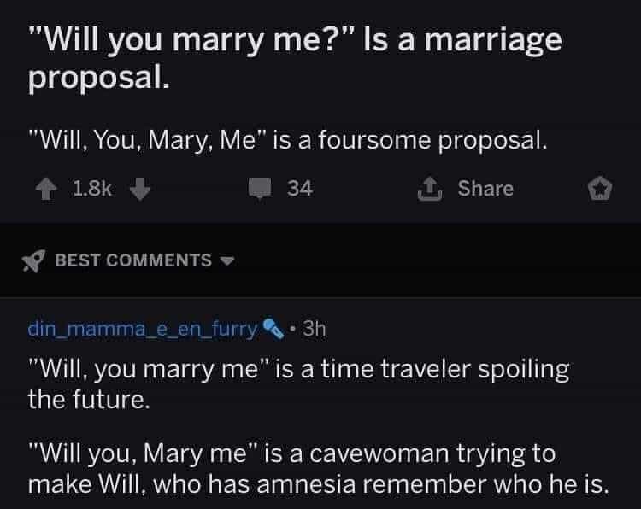Screen dimensions: 641x509
Task: Open din_mamma_e_en_furry's profile
Action: click(x=143, y=328)
